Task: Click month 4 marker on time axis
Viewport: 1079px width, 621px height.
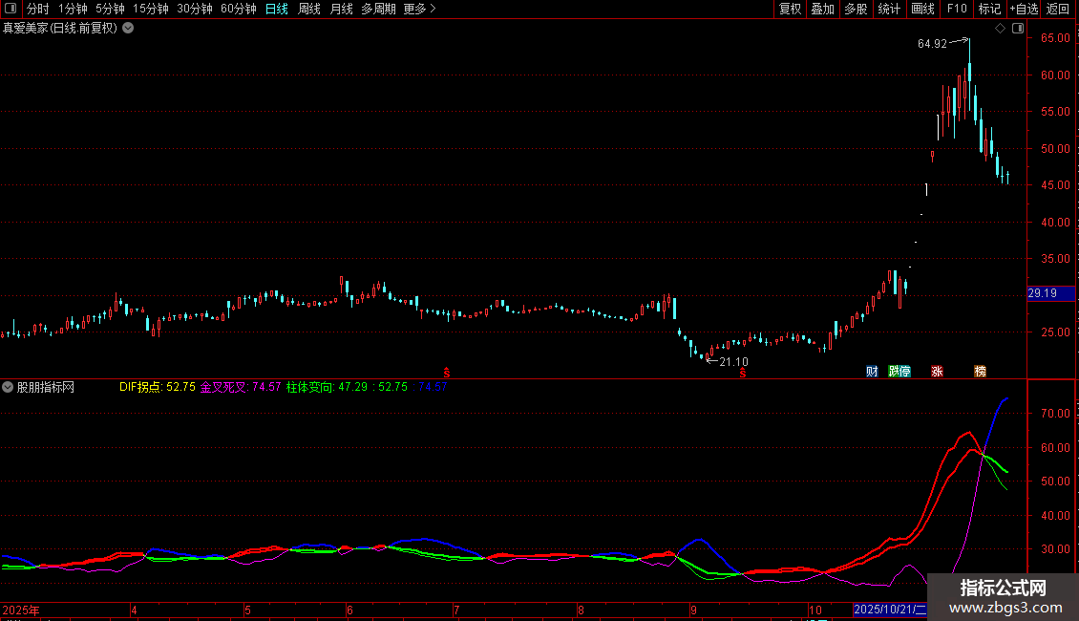Action: (135, 610)
